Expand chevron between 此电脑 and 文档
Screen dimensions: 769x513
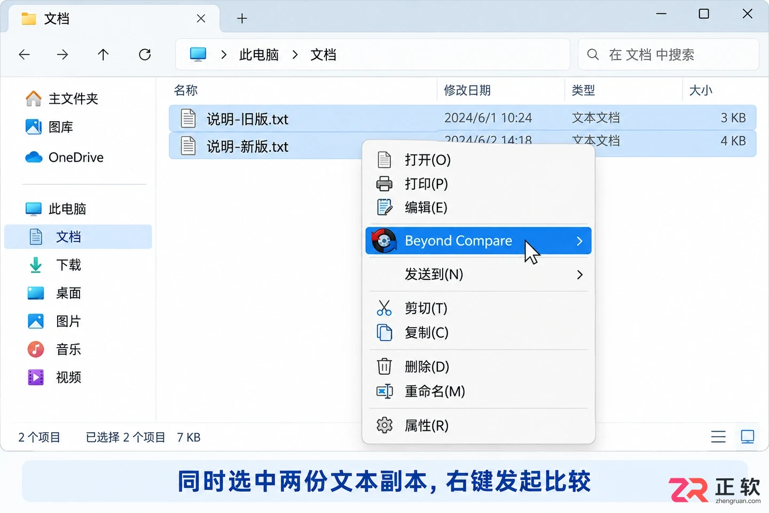pyautogui.click(x=295, y=55)
